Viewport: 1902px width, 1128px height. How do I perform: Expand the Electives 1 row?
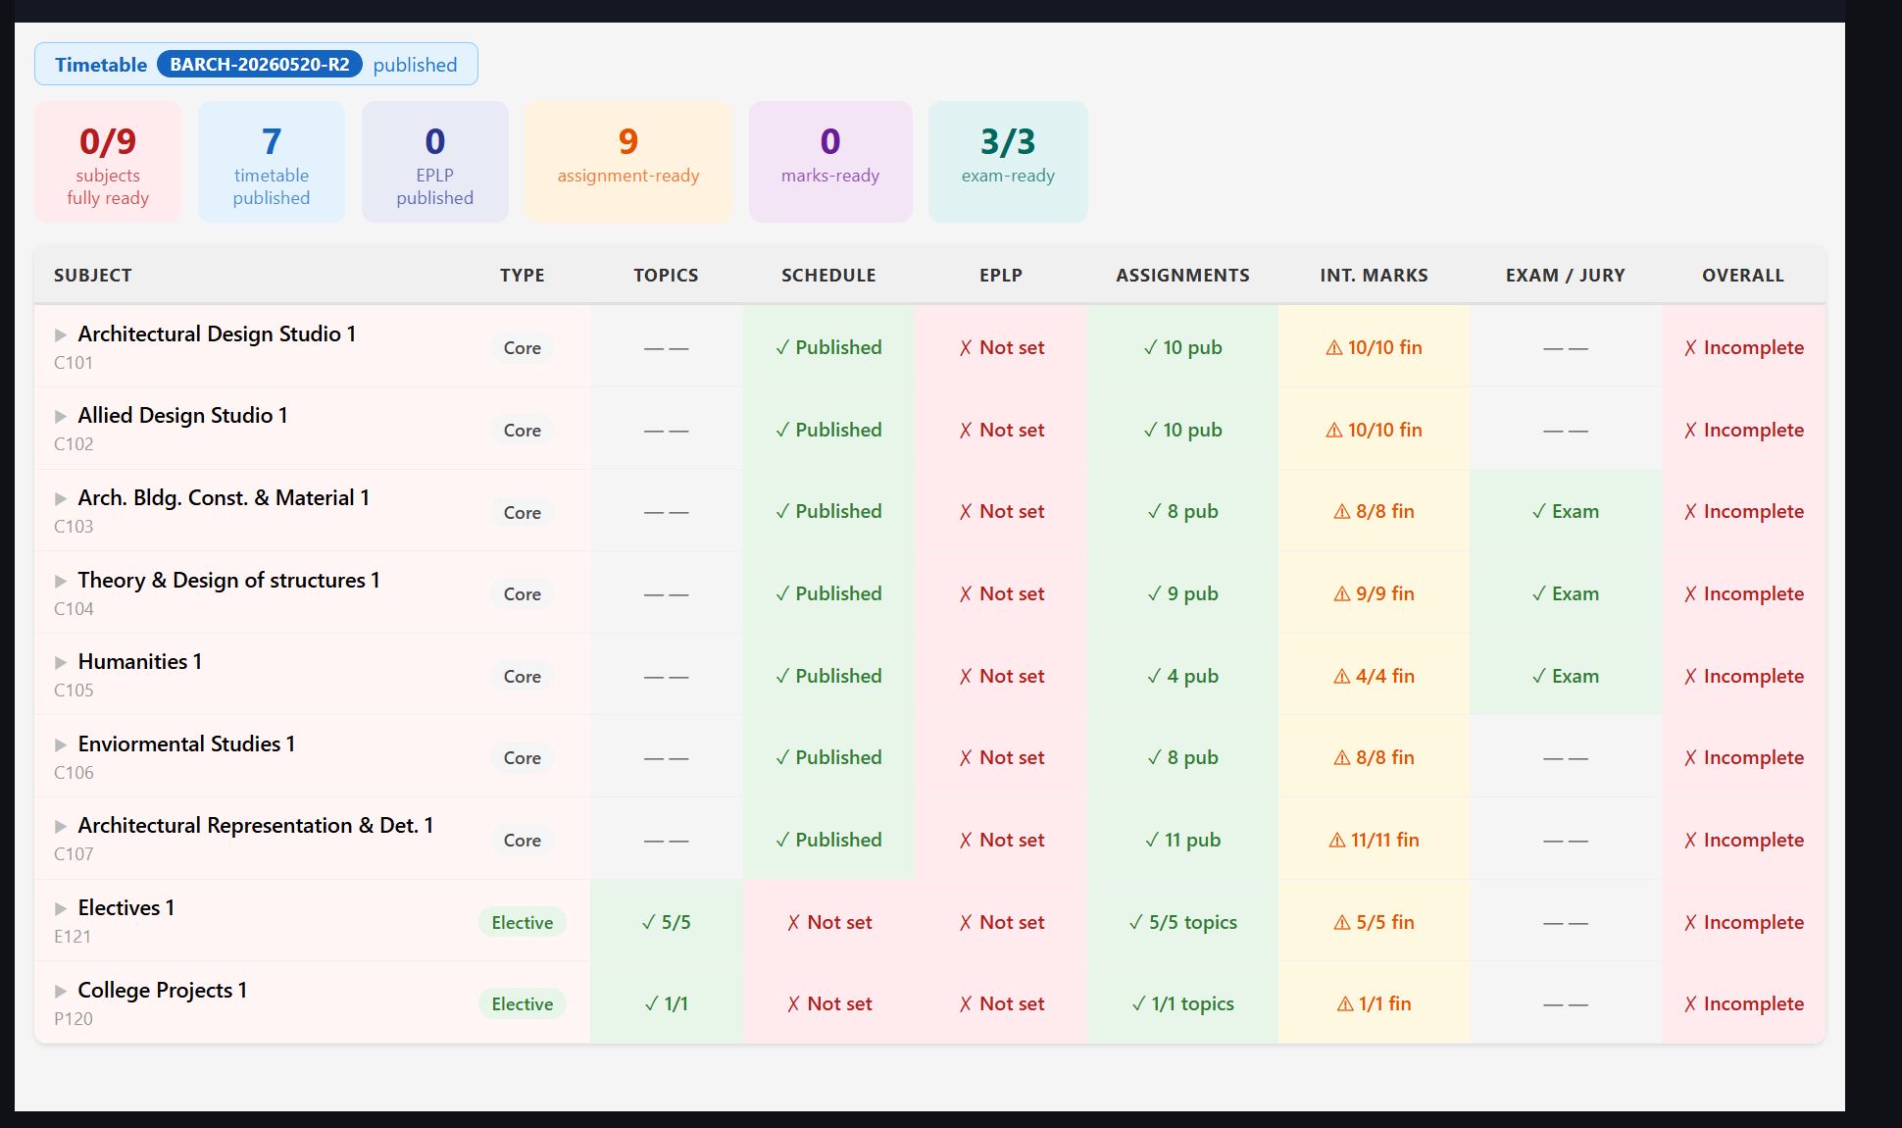click(61, 909)
